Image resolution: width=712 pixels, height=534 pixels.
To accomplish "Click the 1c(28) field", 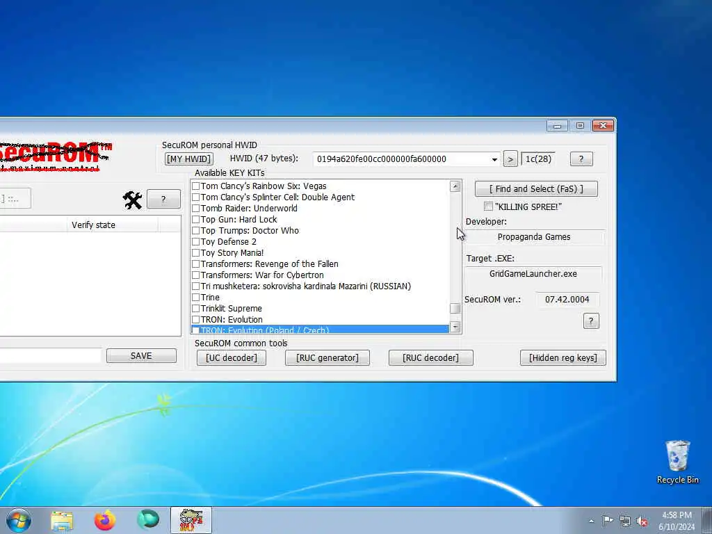I will [x=538, y=159].
